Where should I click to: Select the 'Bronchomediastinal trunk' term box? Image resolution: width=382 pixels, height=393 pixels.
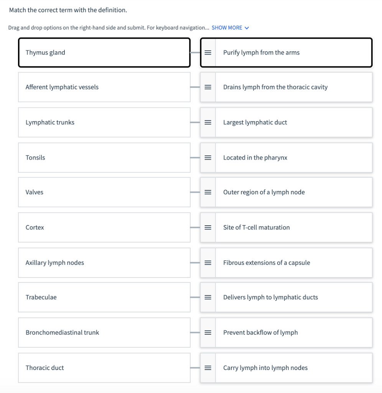pos(104,333)
